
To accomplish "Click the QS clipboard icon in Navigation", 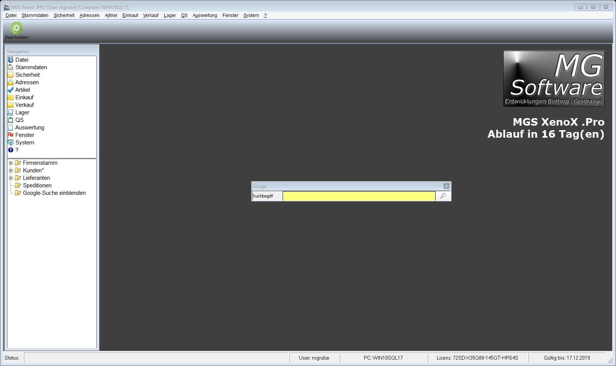I will (x=11, y=120).
